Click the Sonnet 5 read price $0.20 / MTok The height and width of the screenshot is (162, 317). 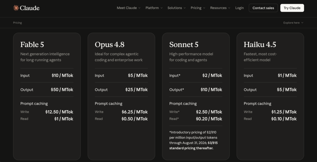[209, 119]
